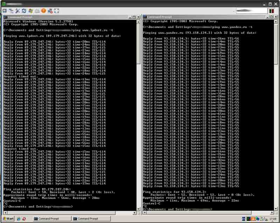Screen dimensions: 280x223
Task: Click the toolbar icon with the red square
Action: [50, 11]
